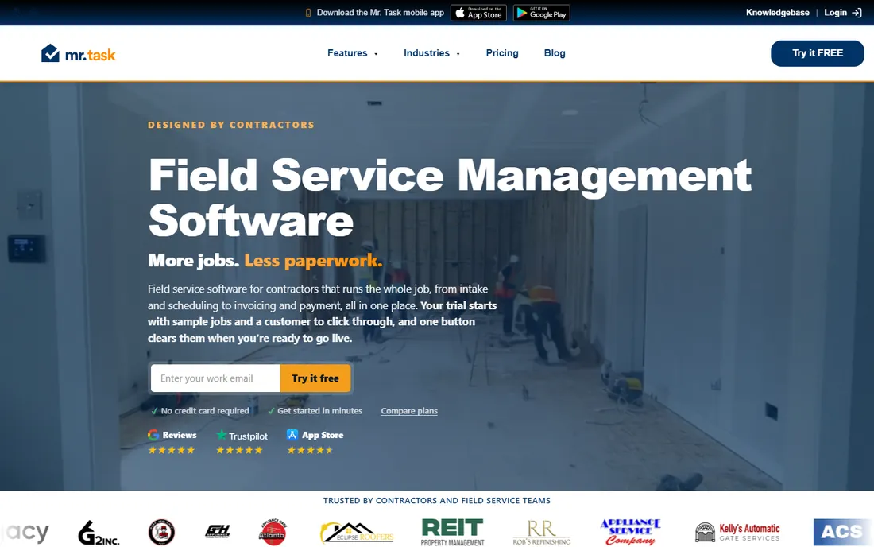Click the mr.task logo
The width and height of the screenshot is (874, 547).
pyautogui.click(x=79, y=53)
